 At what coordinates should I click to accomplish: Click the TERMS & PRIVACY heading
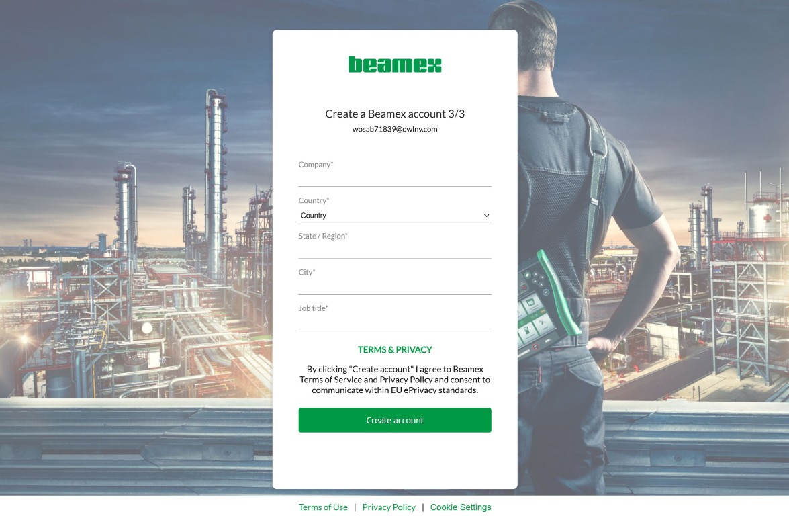point(395,350)
